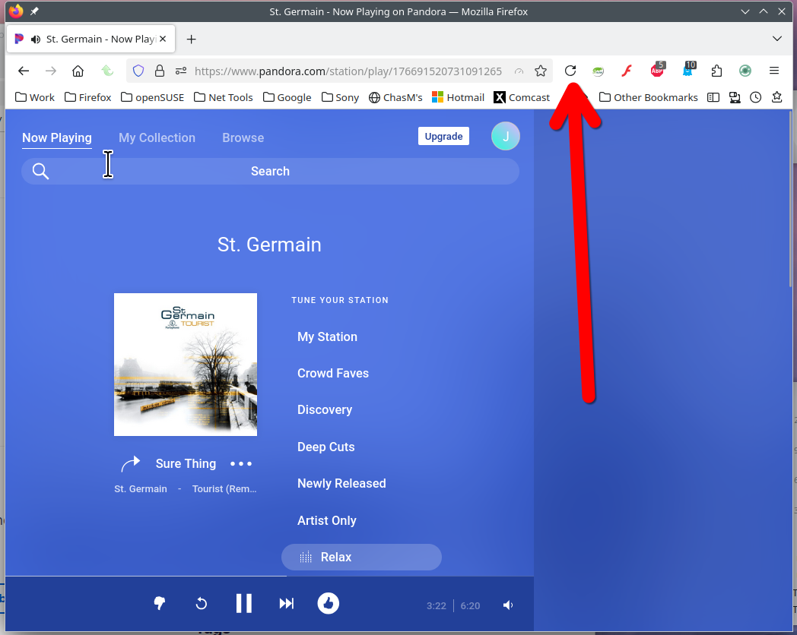The height and width of the screenshot is (635, 797).
Task: Thumb up the current song
Action: [x=329, y=604]
